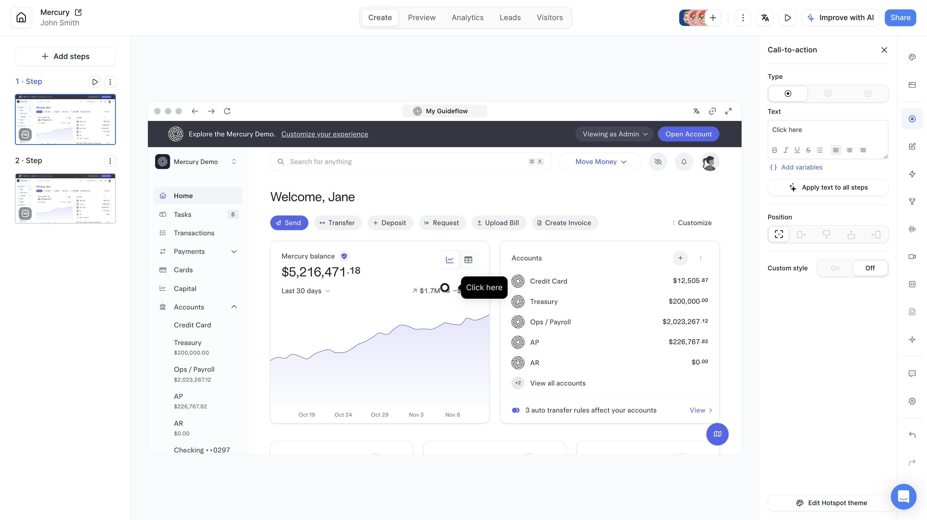
Task: Expand the Move Money dropdown
Action: click(x=600, y=162)
